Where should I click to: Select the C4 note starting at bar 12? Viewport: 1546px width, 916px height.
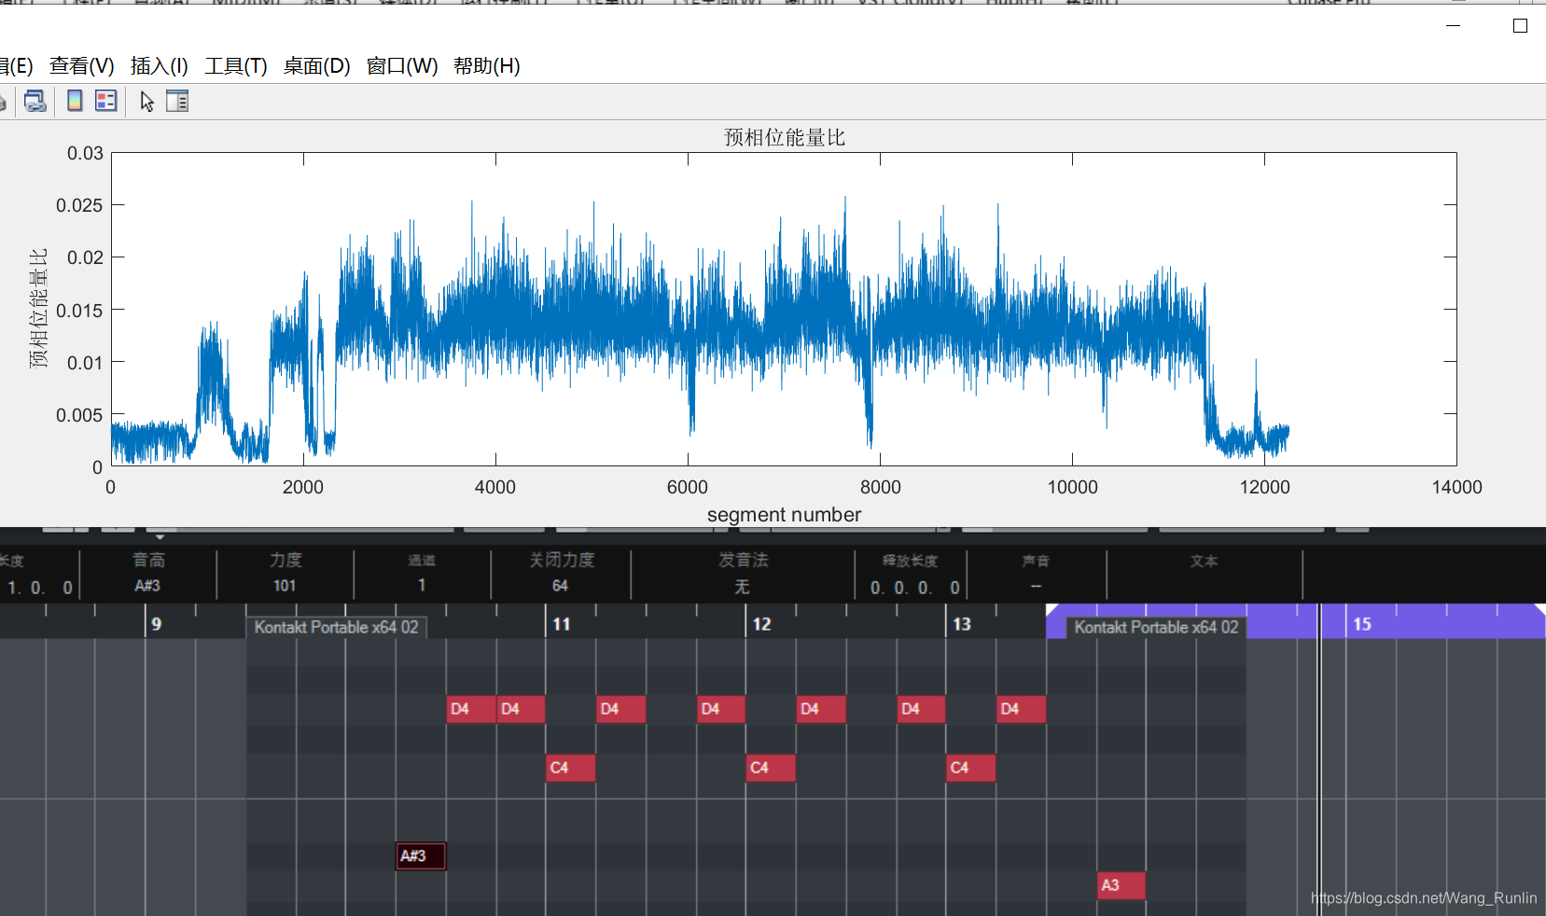pyautogui.click(x=771, y=768)
